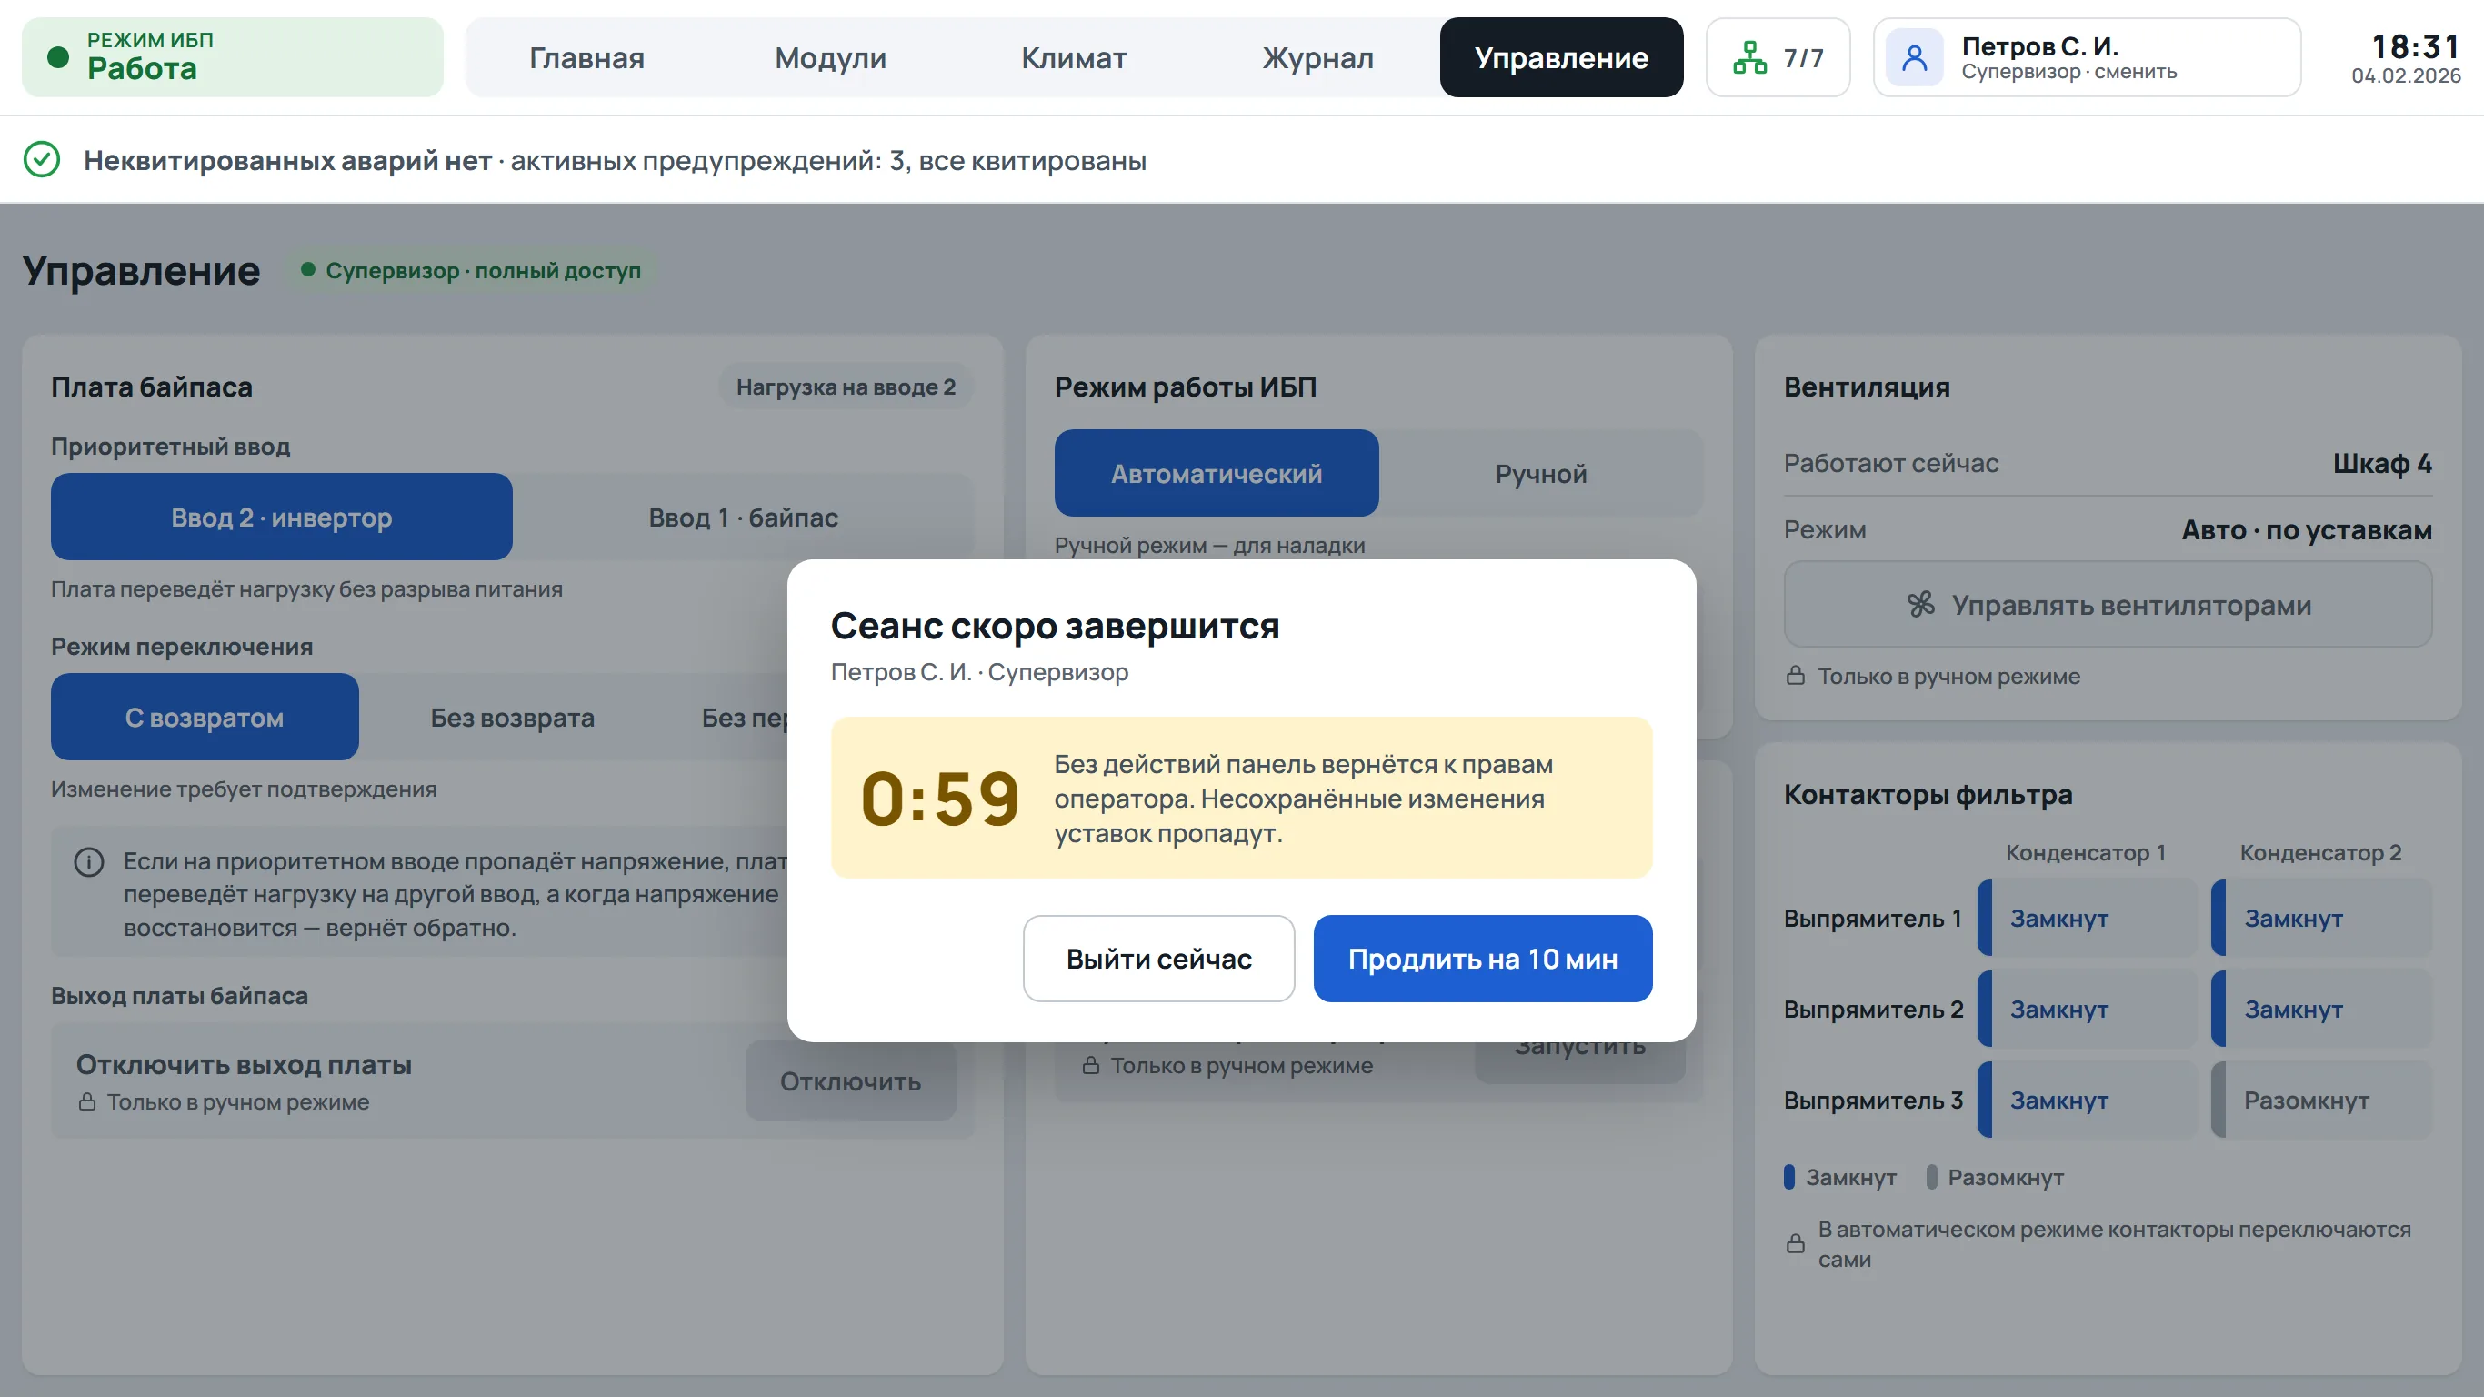The image size is (2484, 1397).
Task: Click the lock icon beside Вентиляция's Только в ручном режиме
Action: 1796,676
